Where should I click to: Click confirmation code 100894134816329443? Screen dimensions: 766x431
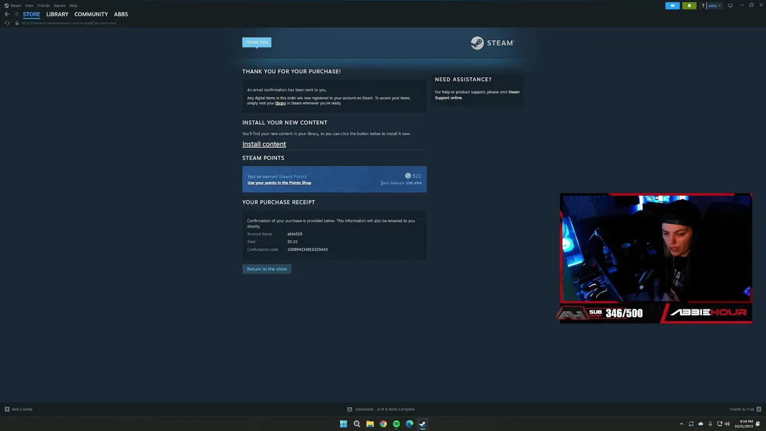(308, 250)
